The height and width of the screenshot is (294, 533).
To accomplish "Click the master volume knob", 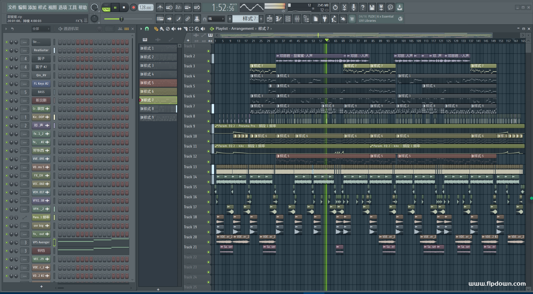I will click(95, 8).
